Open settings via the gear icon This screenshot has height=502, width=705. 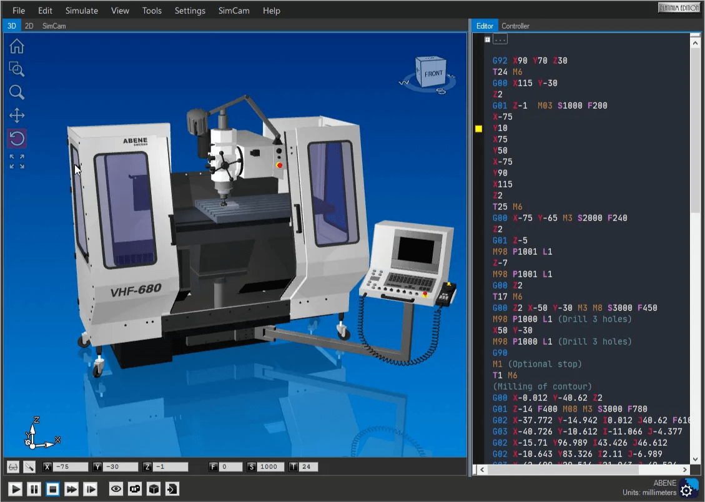pyautogui.click(x=687, y=490)
